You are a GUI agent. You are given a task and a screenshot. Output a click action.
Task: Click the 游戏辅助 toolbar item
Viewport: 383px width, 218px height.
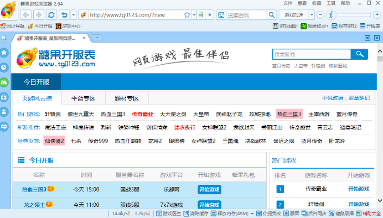click(285, 26)
